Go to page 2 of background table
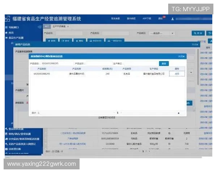The image size is (217, 173). (x=146, y=151)
